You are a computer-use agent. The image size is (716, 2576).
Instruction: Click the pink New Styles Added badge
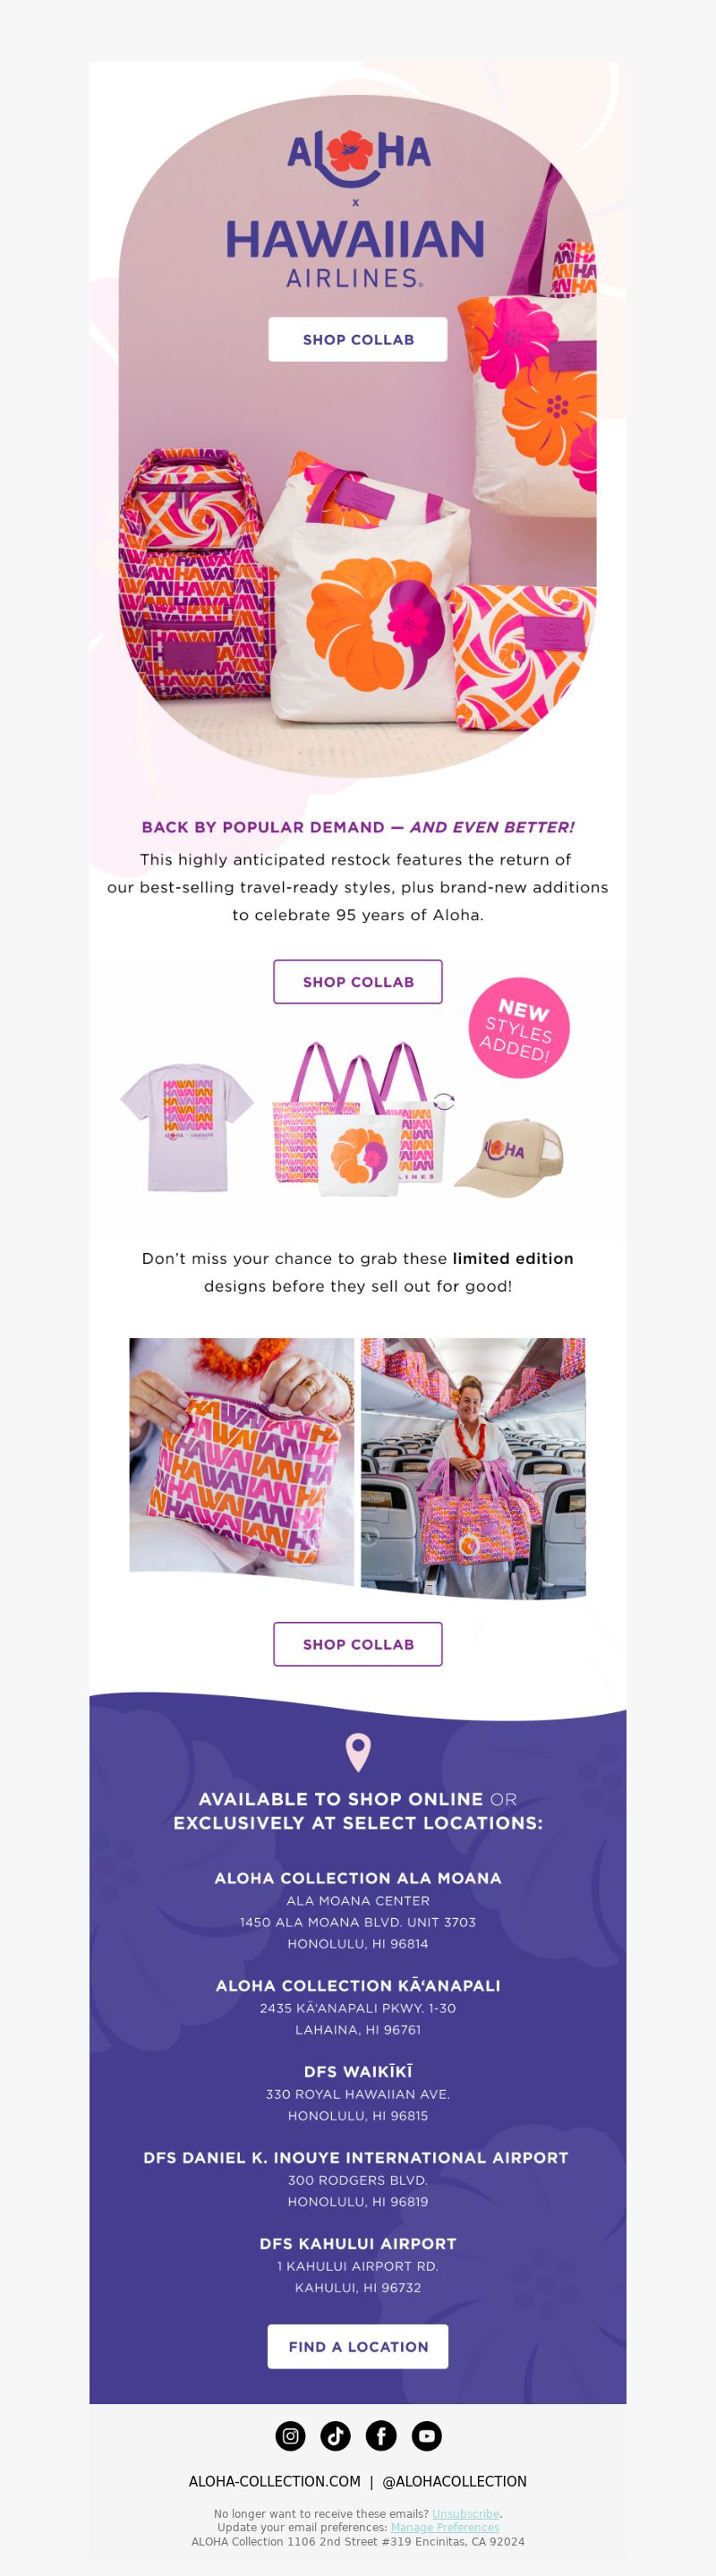coord(518,1027)
